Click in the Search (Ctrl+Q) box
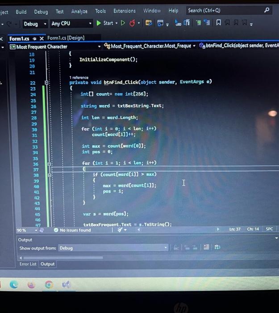Screen dimensions: 279x313 (229, 10)
